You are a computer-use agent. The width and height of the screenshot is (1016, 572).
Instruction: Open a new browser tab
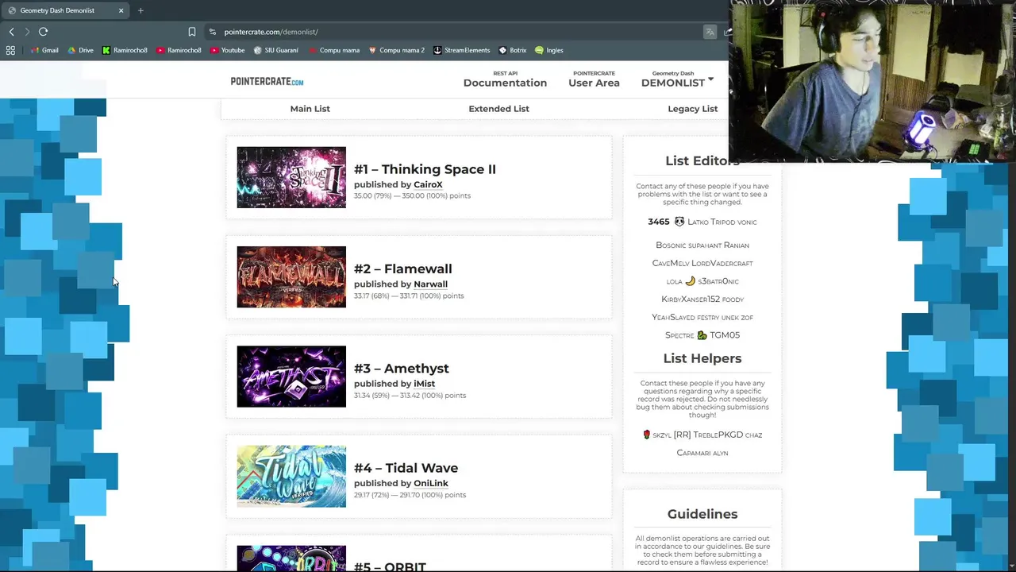pos(140,10)
